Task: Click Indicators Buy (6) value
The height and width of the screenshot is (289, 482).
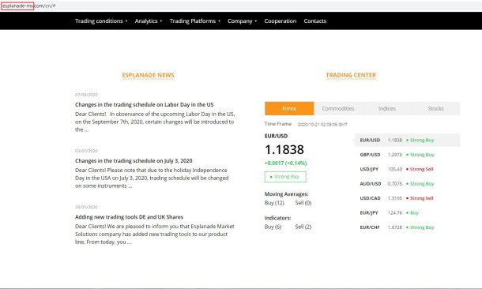Action: pos(273,227)
